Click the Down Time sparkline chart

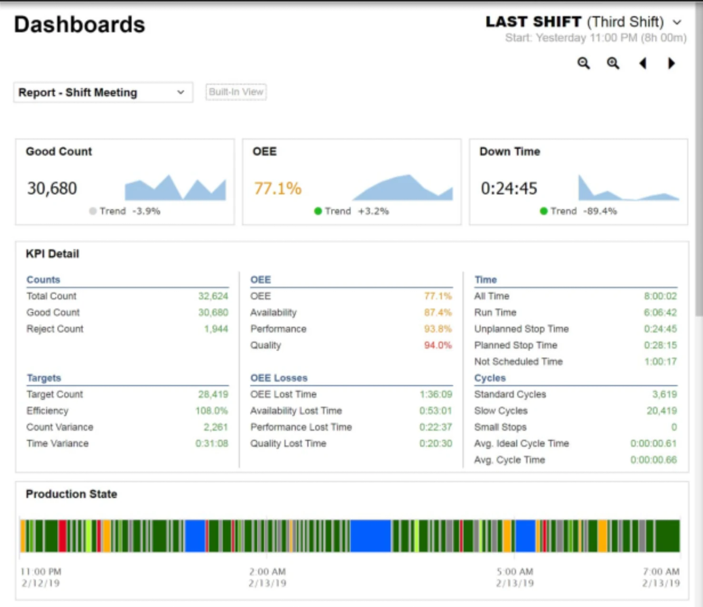(629, 187)
